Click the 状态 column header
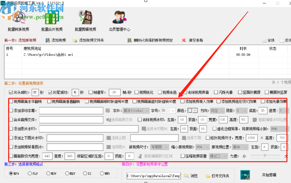 click(273, 48)
